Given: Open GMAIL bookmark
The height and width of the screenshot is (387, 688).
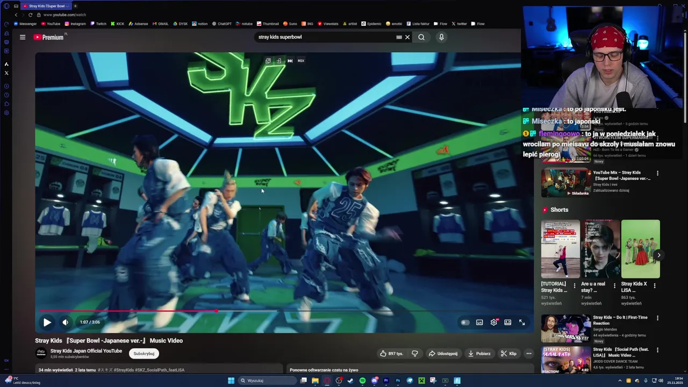Looking at the screenshot, I should pos(160,24).
